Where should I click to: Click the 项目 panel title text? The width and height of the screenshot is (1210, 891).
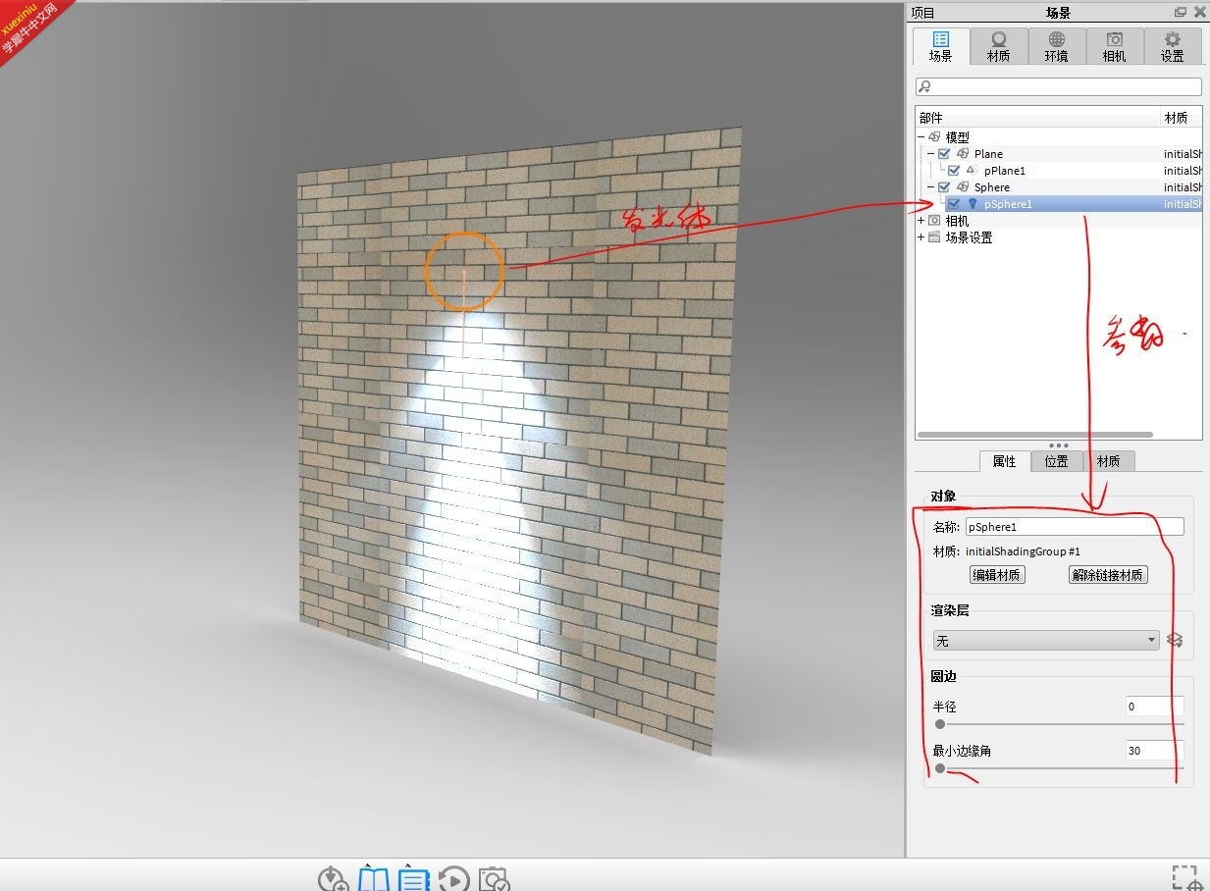coord(922,13)
